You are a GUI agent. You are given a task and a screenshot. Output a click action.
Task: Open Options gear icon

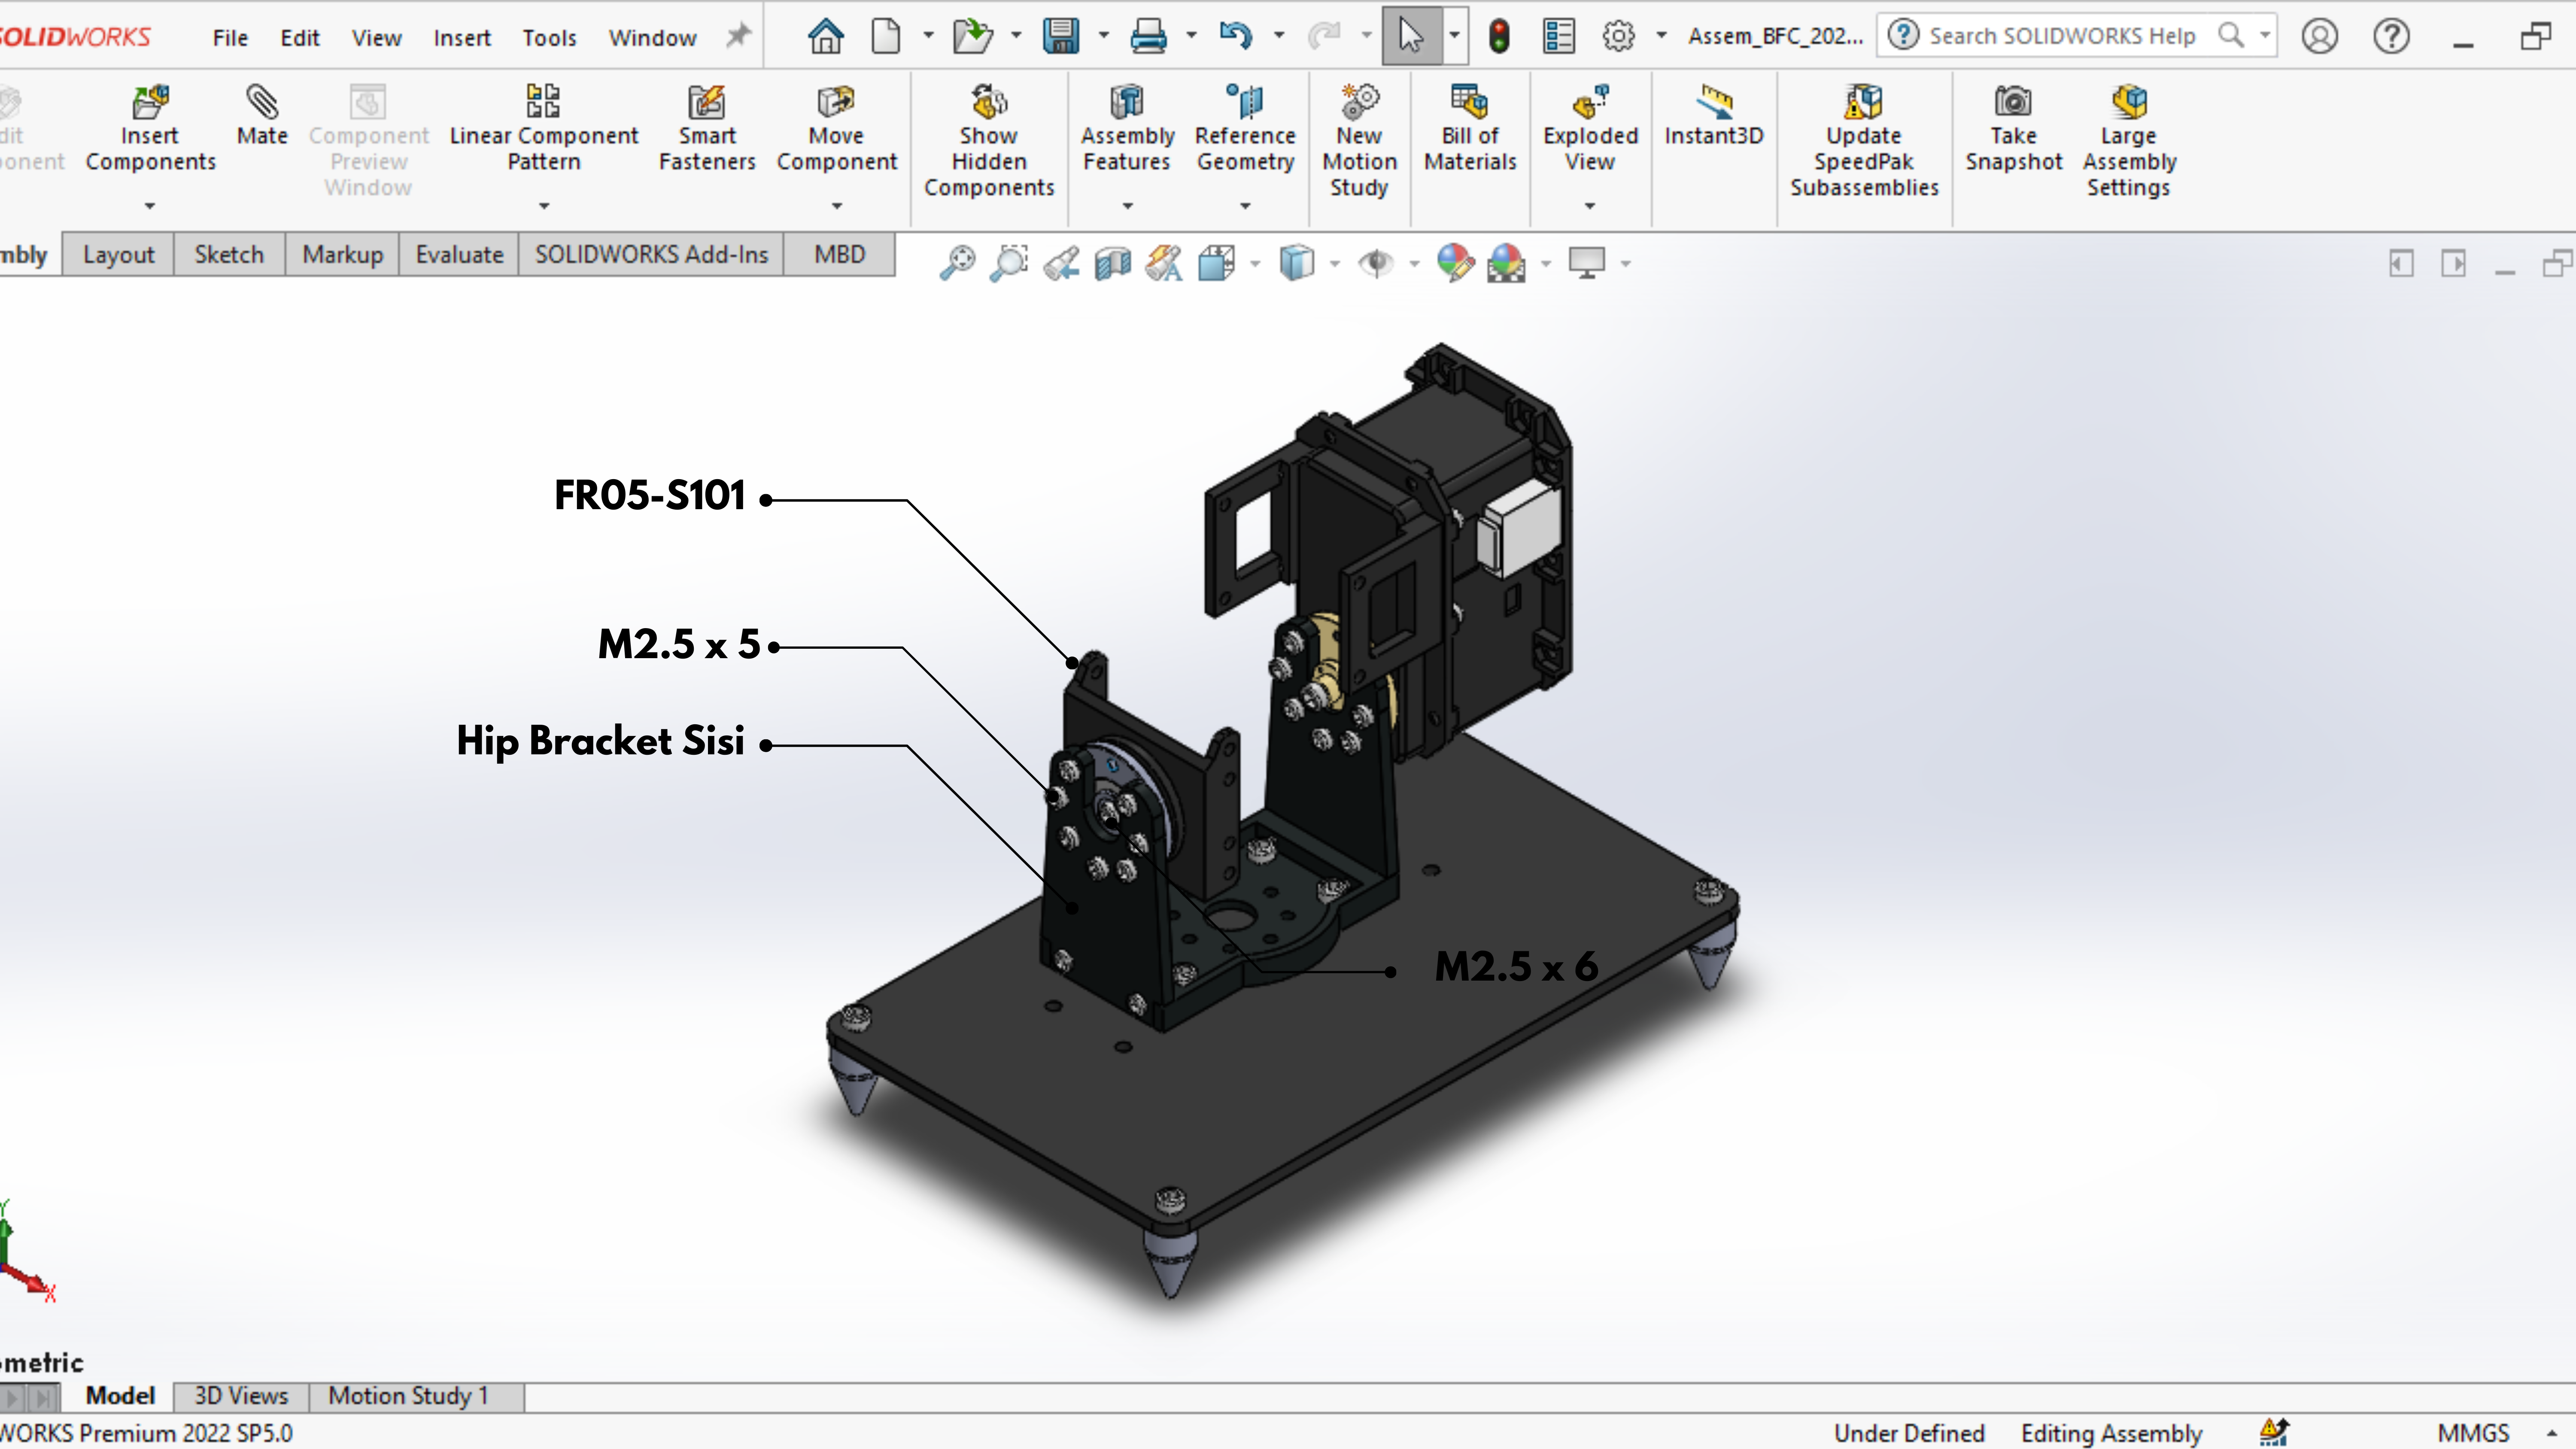(x=1618, y=36)
